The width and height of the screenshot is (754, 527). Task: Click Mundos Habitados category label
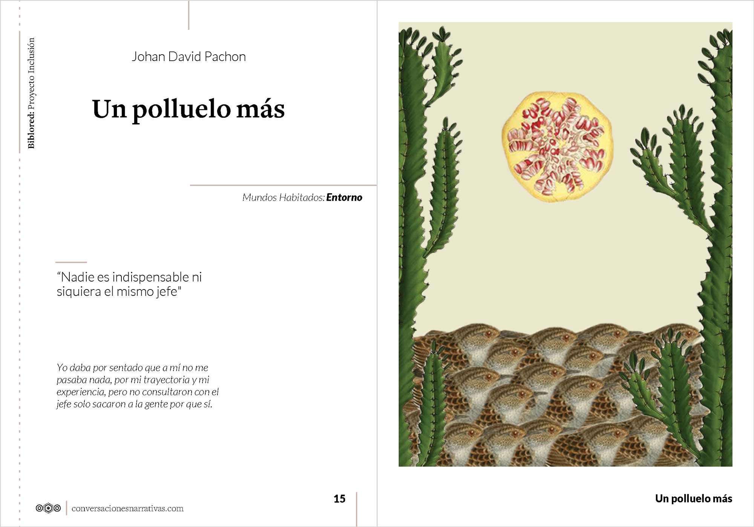284,197
